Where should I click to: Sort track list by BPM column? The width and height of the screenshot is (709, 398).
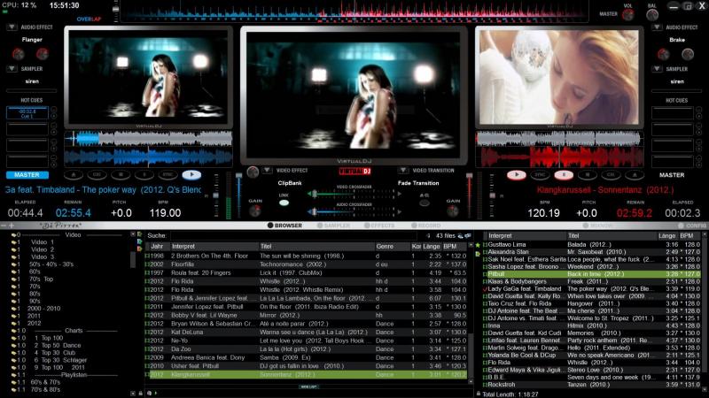[x=452, y=246]
